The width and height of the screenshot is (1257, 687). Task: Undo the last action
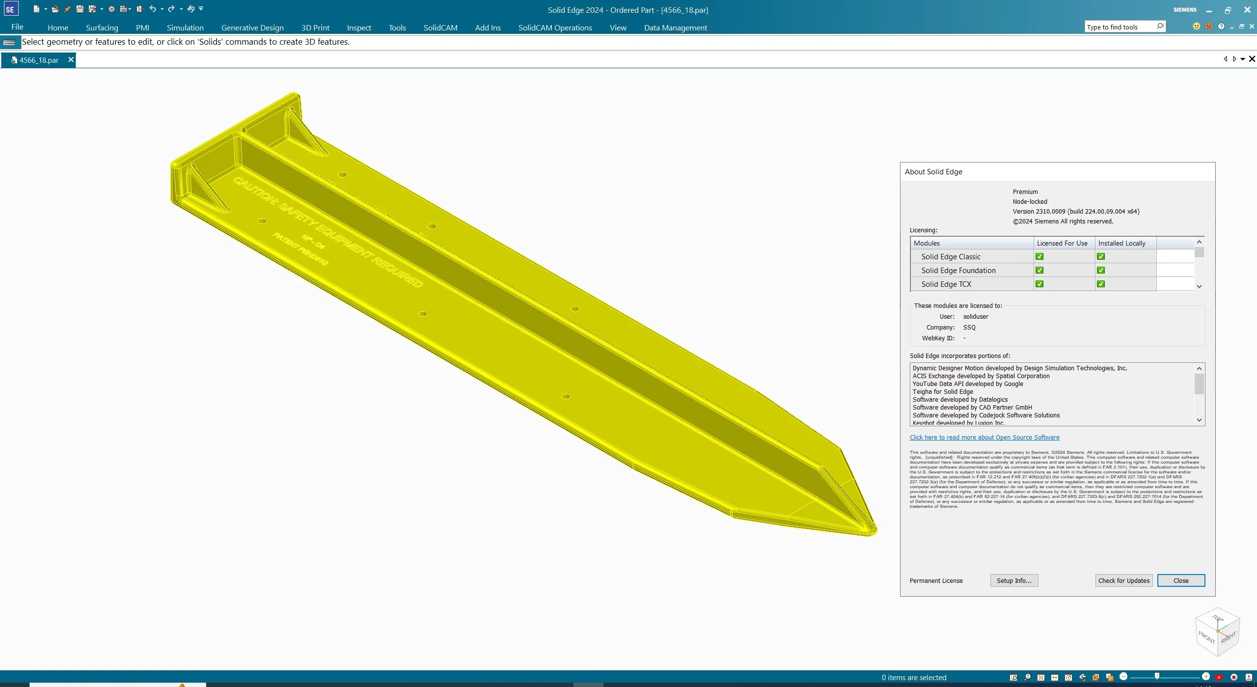click(x=153, y=9)
